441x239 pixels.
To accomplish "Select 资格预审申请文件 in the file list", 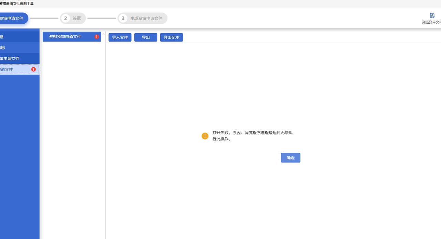I will [65, 37].
